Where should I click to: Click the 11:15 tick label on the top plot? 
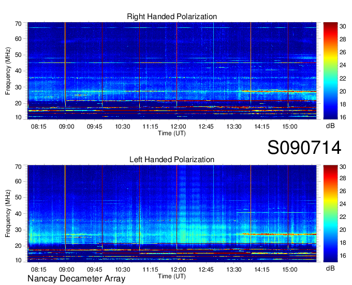(x=151, y=126)
